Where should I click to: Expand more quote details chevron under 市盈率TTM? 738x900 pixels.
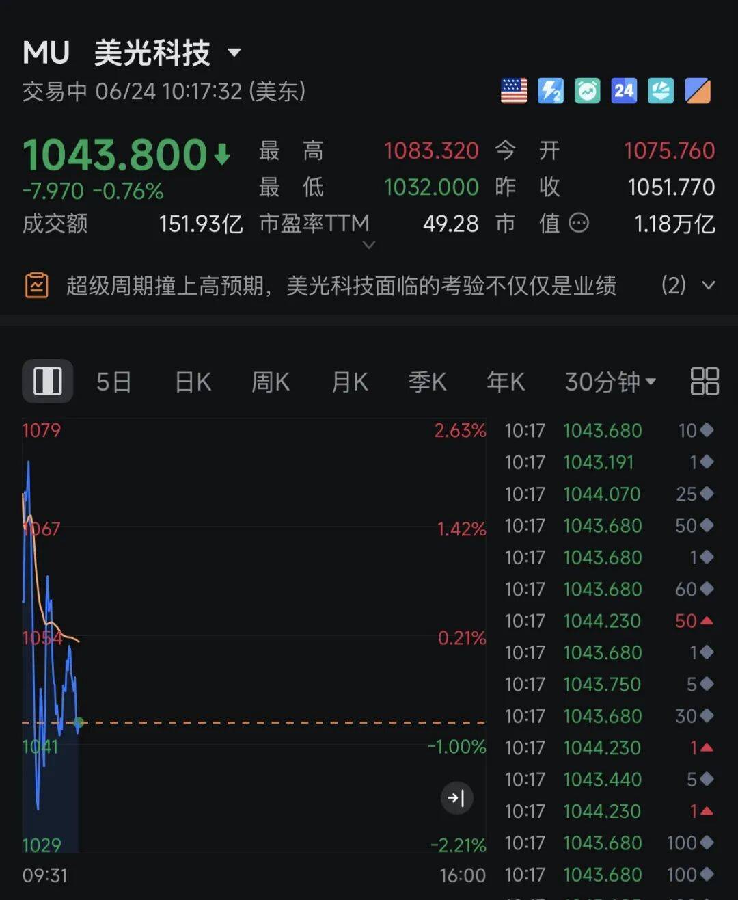(x=368, y=245)
